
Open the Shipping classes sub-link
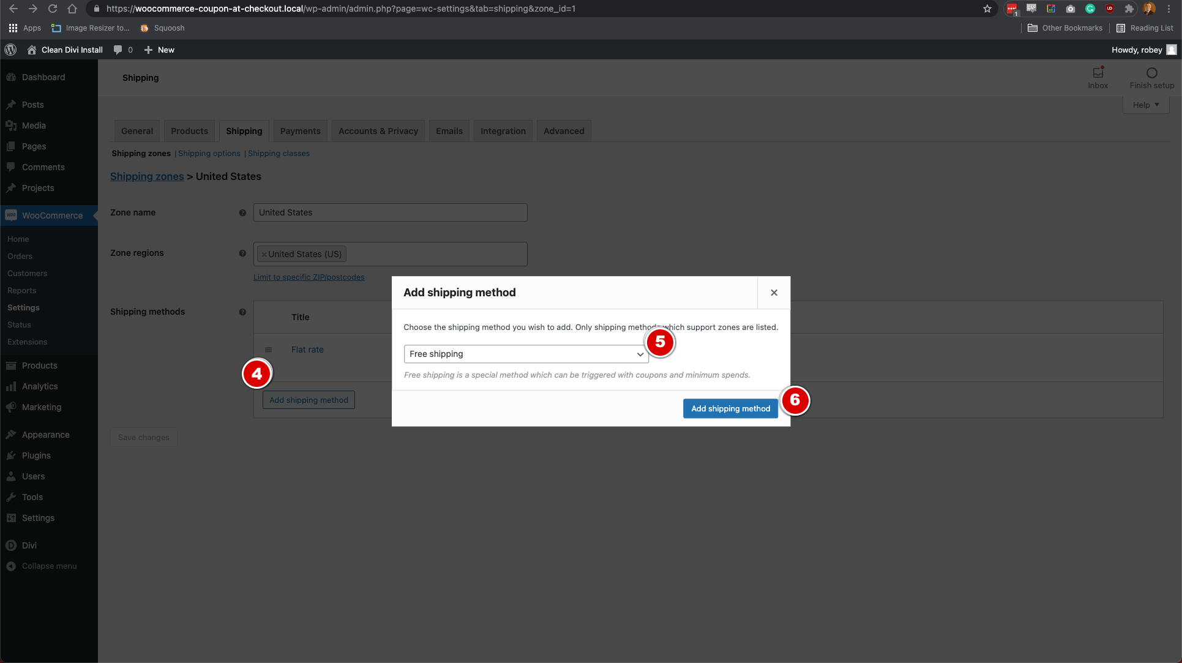(x=279, y=154)
